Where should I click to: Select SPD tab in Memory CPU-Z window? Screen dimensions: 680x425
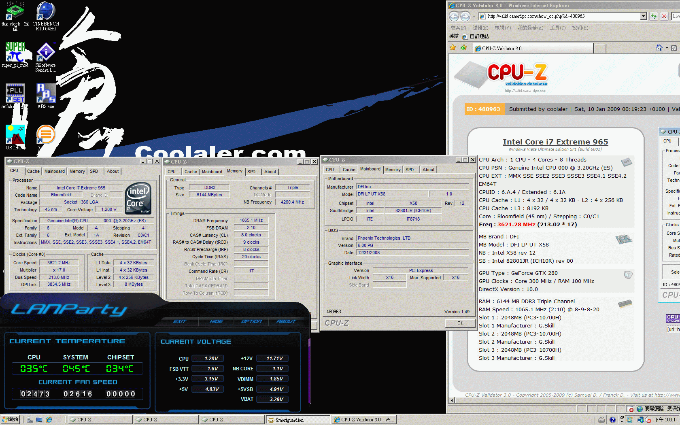pos(251,172)
